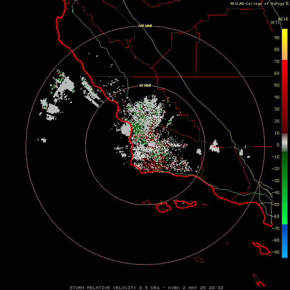290x290 pixels.
Task: Click the -60 scale value
Action: tap(275, 217)
